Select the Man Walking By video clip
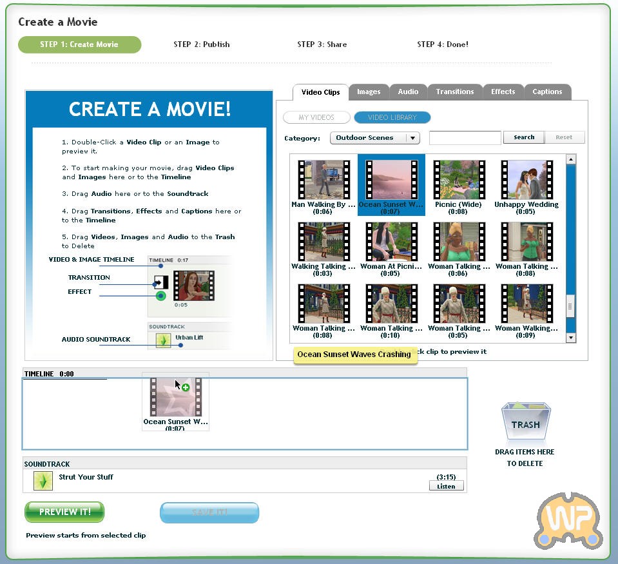This screenshot has height=564, width=618. 323,180
